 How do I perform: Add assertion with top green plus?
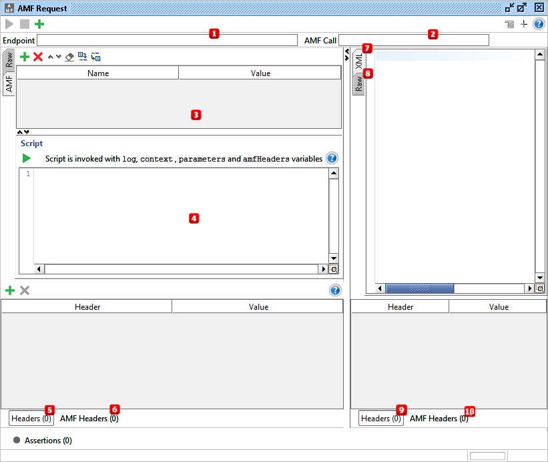pyautogui.click(x=39, y=24)
